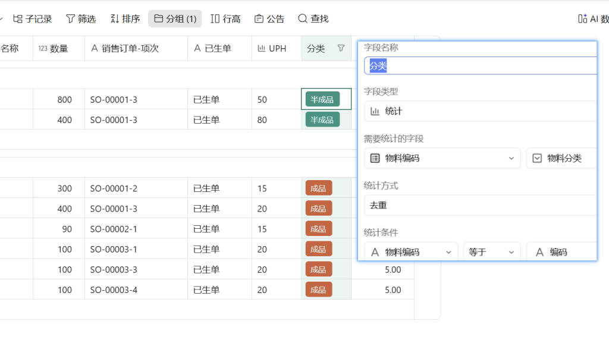The width and height of the screenshot is (609, 359).
Task: Click the 成品 tag in the SO-00001-2 row
Action: (319, 188)
